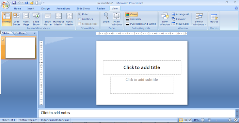Viewport: 239px width, 123px height.
Task: Click Slide Show icon in status bar
Action: 189,120
